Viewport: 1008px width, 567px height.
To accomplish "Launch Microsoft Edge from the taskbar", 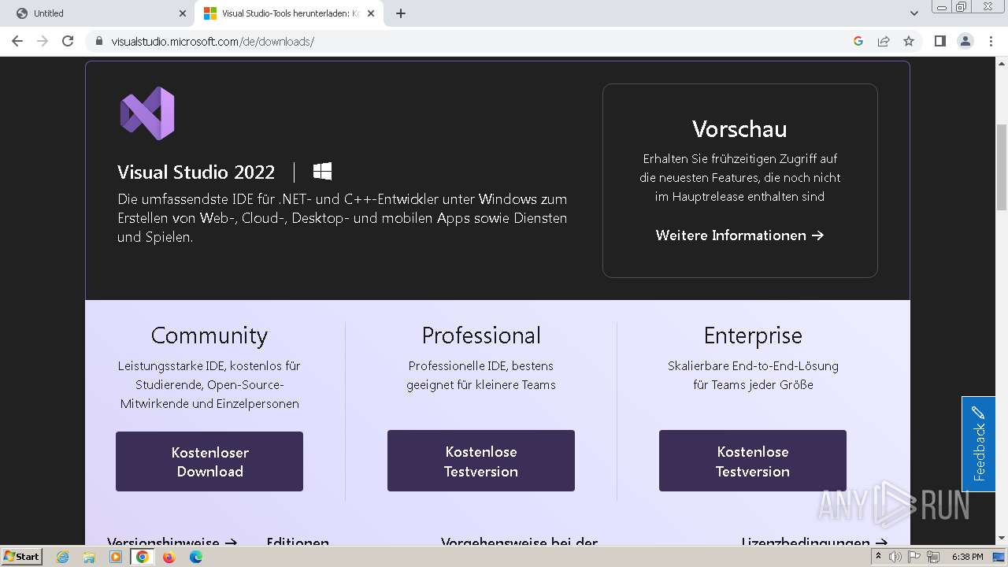I will pyautogui.click(x=195, y=557).
